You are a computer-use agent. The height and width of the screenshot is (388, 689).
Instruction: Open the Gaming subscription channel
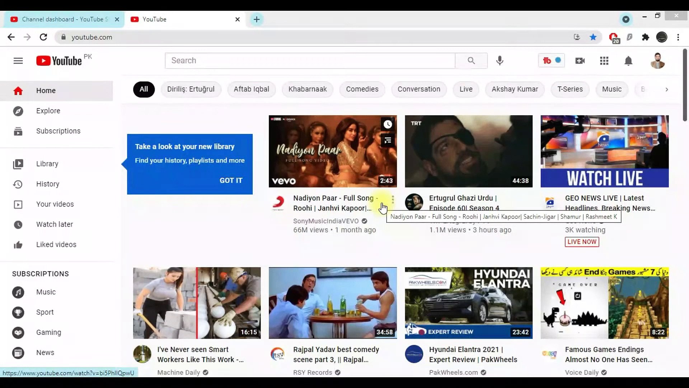pyautogui.click(x=48, y=332)
